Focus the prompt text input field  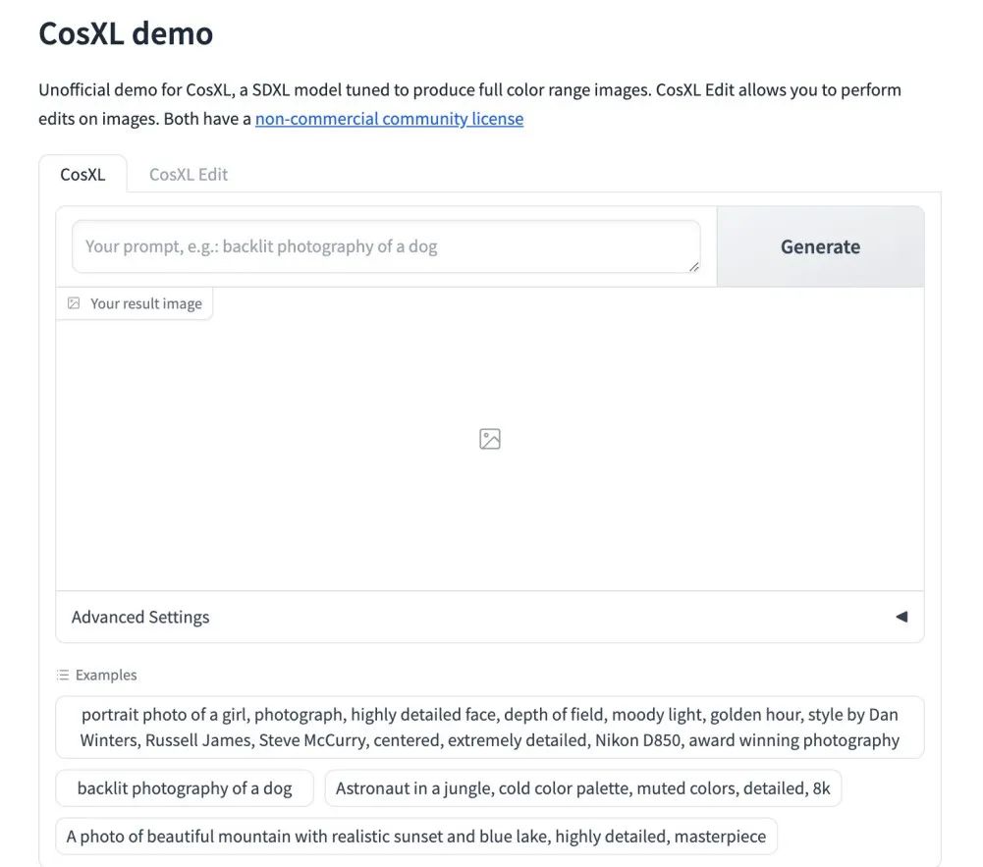click(x=386, y=246)
